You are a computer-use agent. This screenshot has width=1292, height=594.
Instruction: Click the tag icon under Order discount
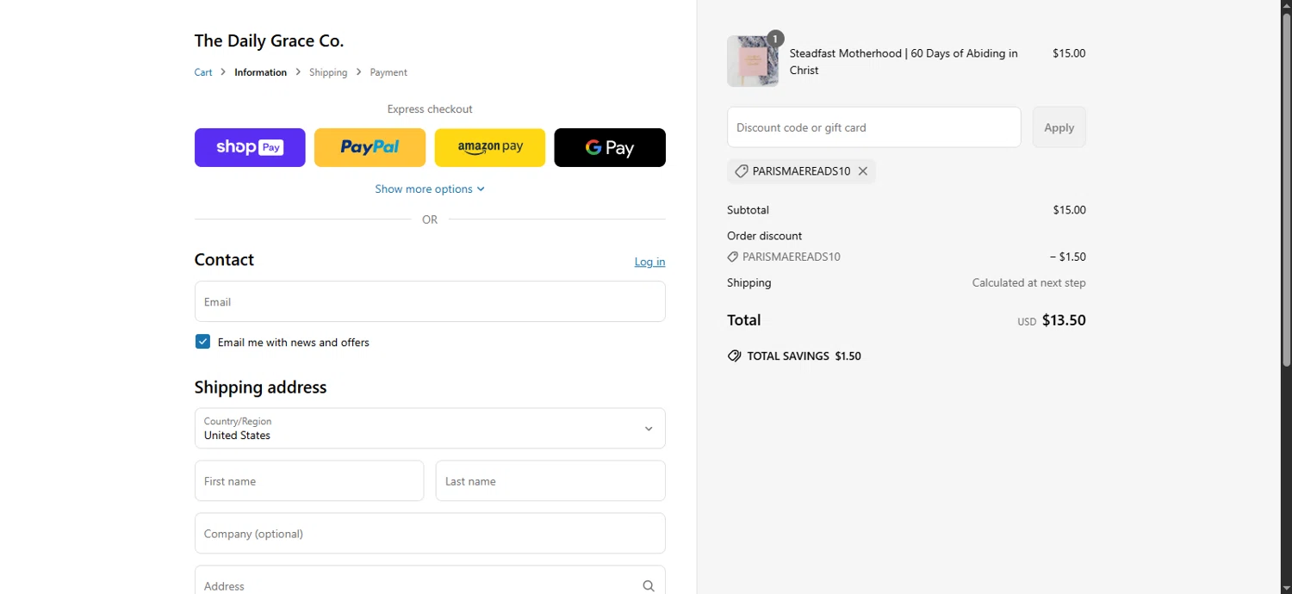733,257
